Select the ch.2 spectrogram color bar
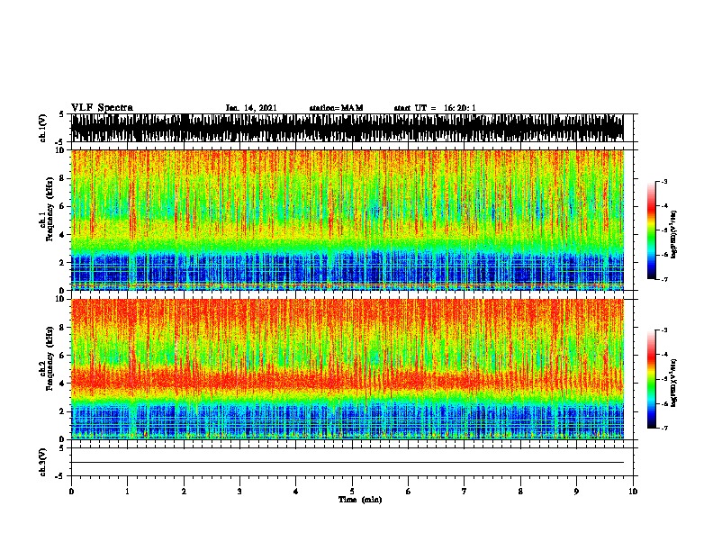The height and width of the screenshot is (551, 713). click(x=652, y=379)
